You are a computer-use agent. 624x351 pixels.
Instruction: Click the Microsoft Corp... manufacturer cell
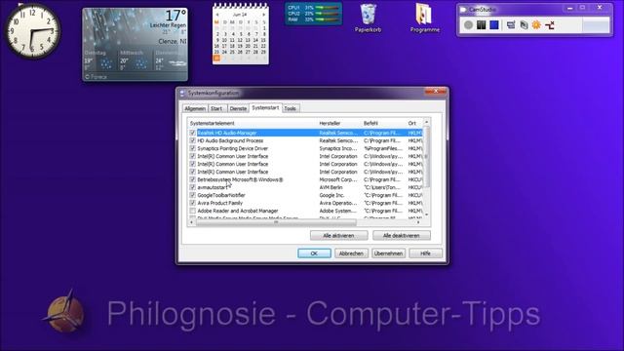[338, 179]
